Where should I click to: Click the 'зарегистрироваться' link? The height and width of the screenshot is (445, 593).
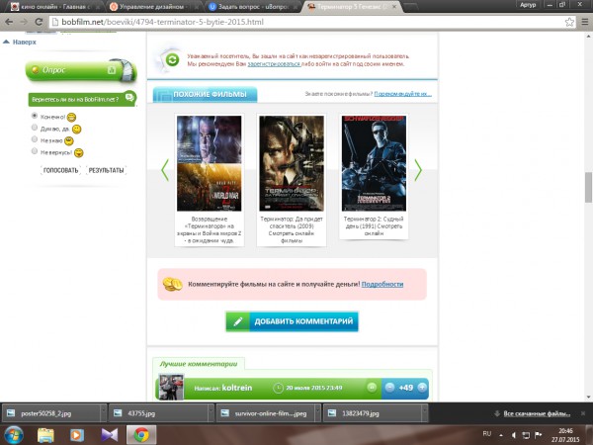pos(274,64)
